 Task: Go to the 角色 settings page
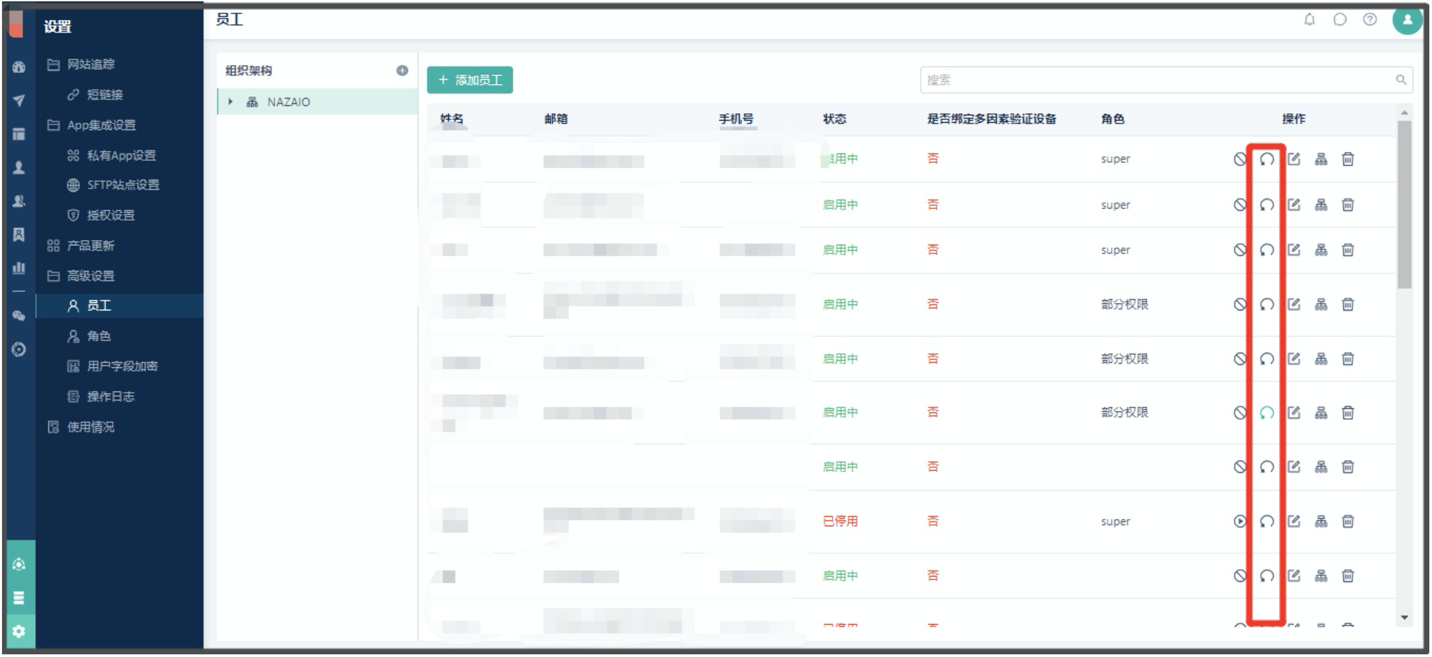coord(98,336)
